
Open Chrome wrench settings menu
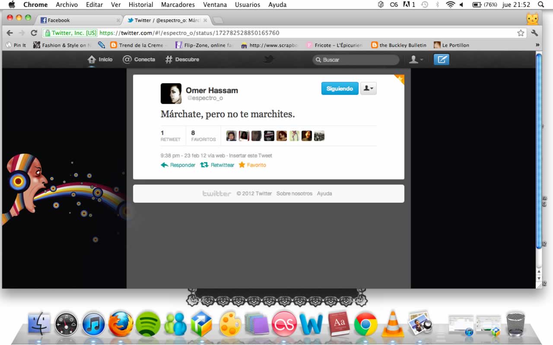pos(534,33)
